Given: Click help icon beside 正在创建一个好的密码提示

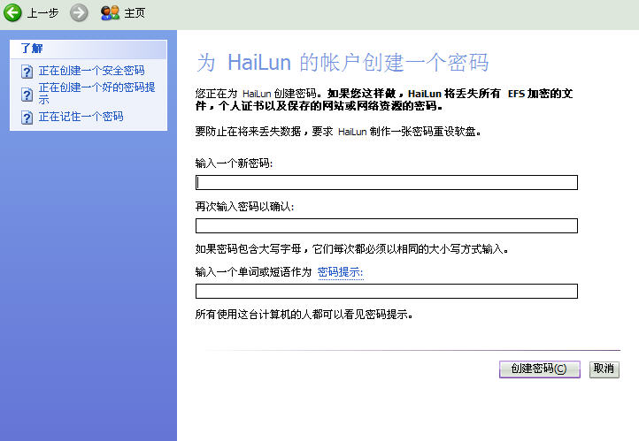Looking at the screenshot, I should (27, 94).
